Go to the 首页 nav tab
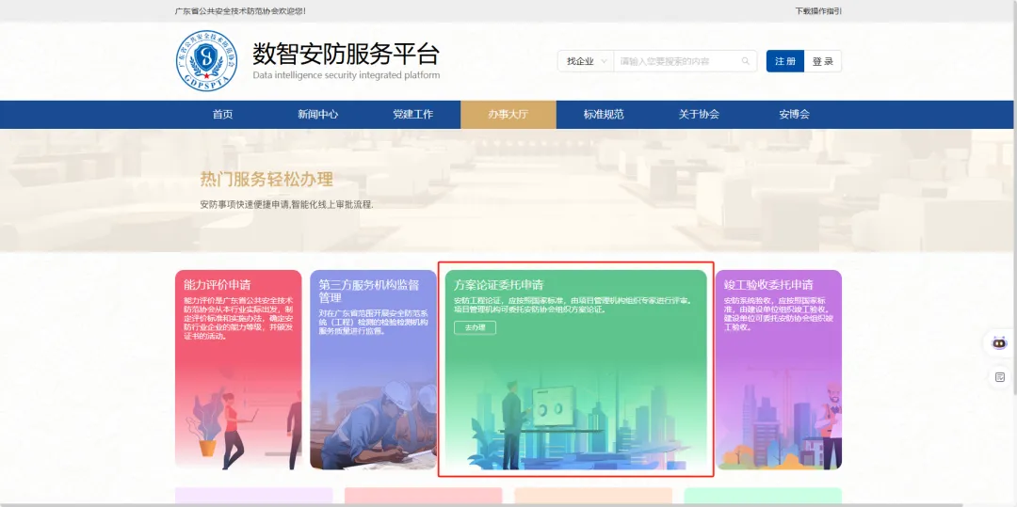The image size is (1017, 507). click(222, 115)
